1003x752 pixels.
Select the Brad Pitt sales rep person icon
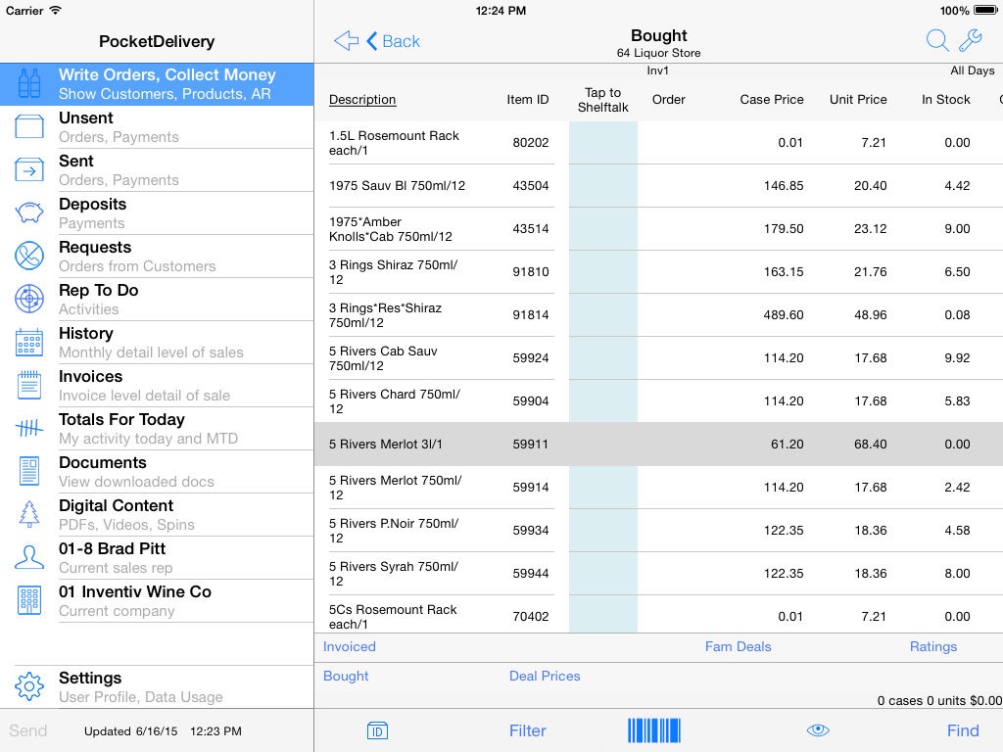pos(29,557)
